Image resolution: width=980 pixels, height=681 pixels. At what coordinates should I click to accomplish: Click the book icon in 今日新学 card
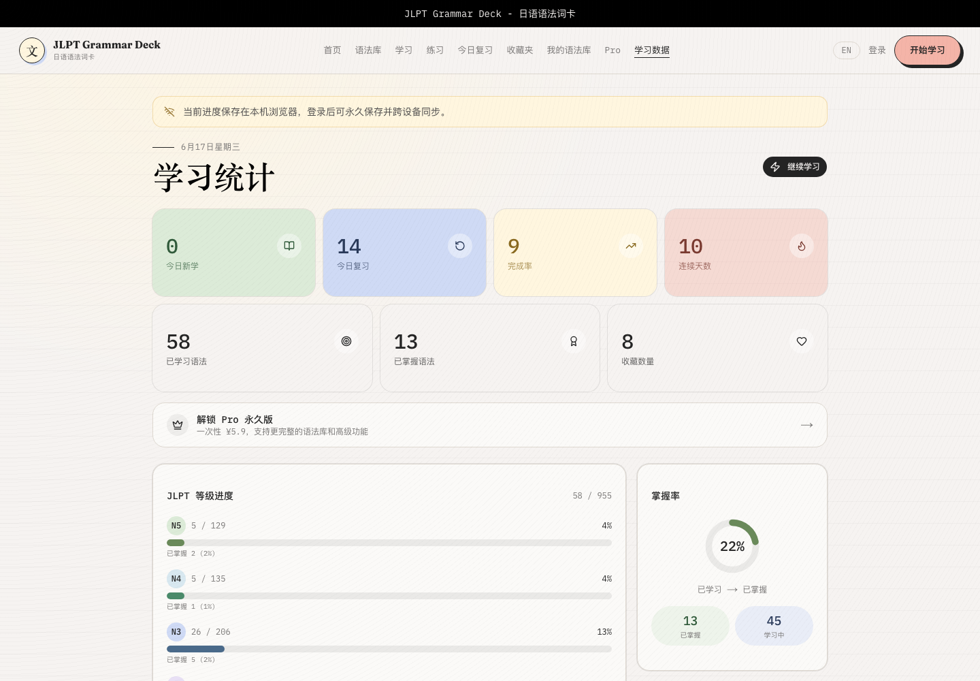[289, 246]
